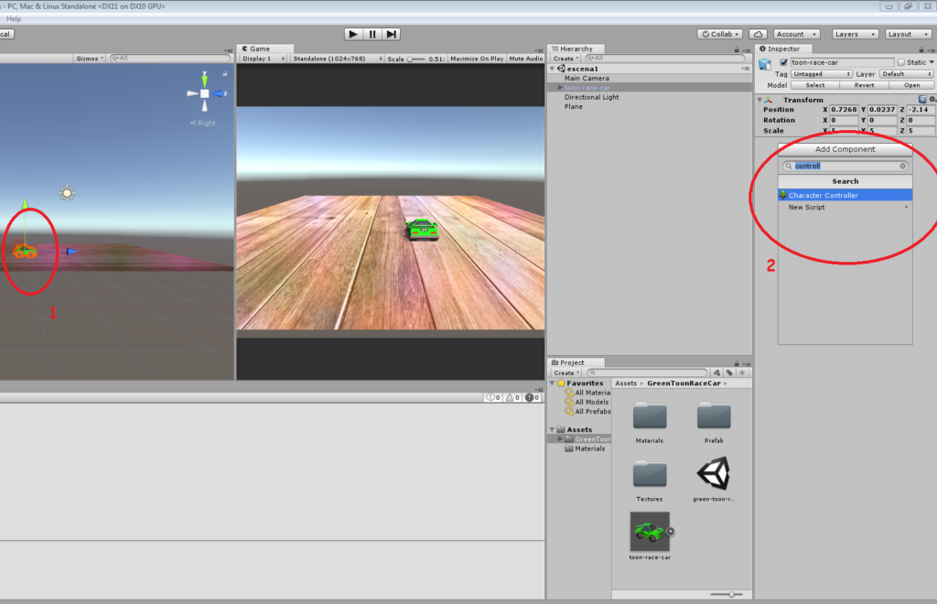Toggle Maximize On Play
This screenshot has height=604, width=937.
coord(476,59)
